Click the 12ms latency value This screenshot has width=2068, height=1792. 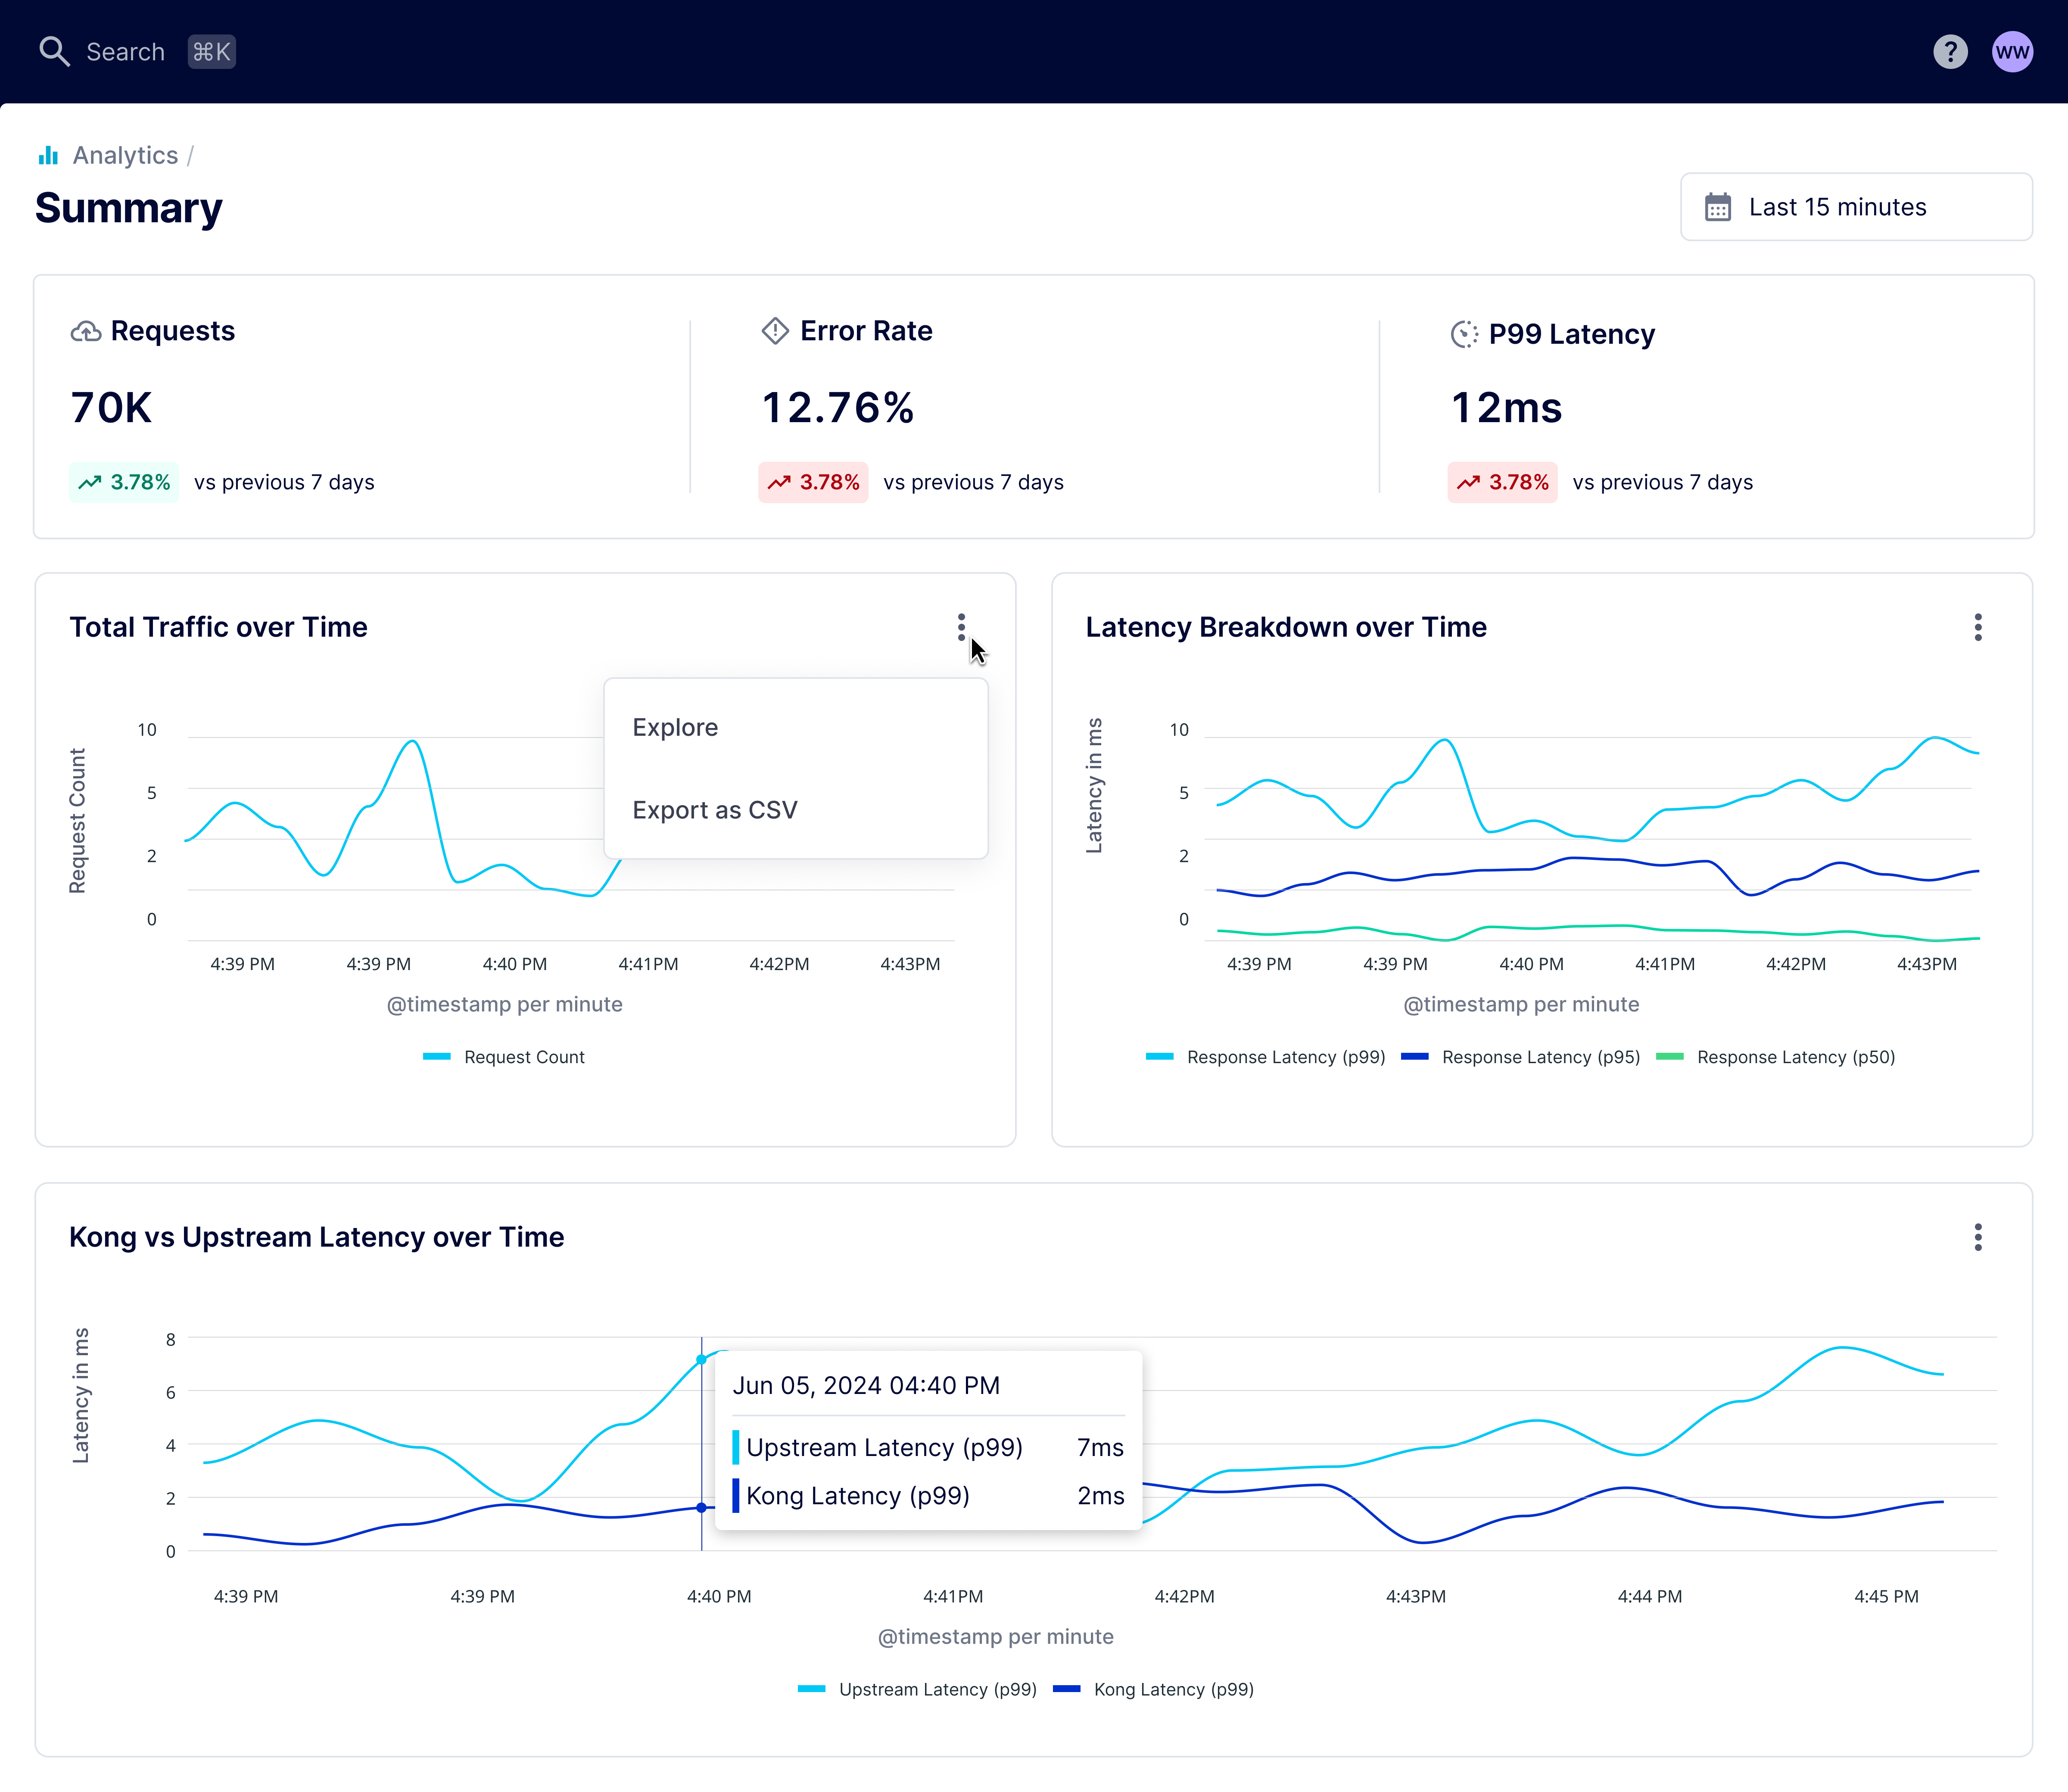click(1506, 408)
